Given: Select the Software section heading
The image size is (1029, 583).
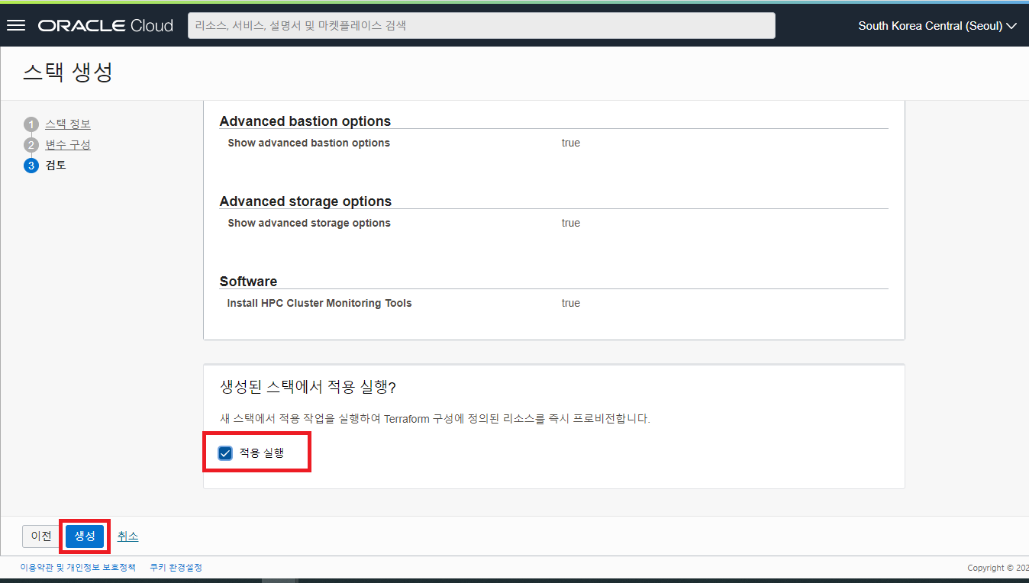Looking at the screenshot, I should pos(248,282).
